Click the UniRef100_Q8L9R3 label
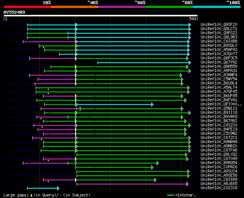The width and height of the screenshot is (244, 198). pos(219,37)
